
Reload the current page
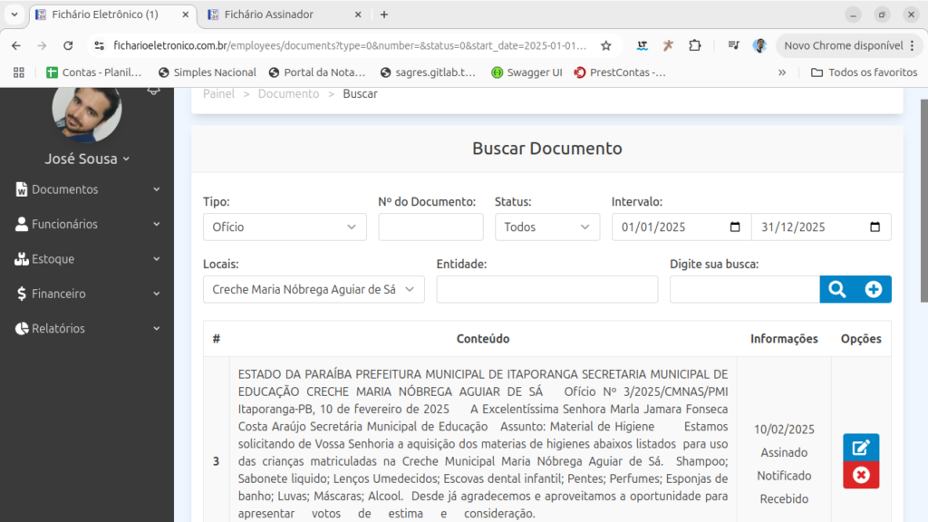(x=68, y=45)
